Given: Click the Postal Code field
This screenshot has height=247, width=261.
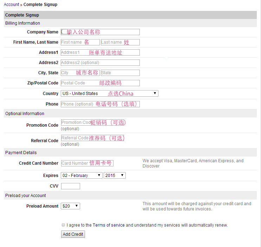Looking at the screenshot, I should point(100,83).
